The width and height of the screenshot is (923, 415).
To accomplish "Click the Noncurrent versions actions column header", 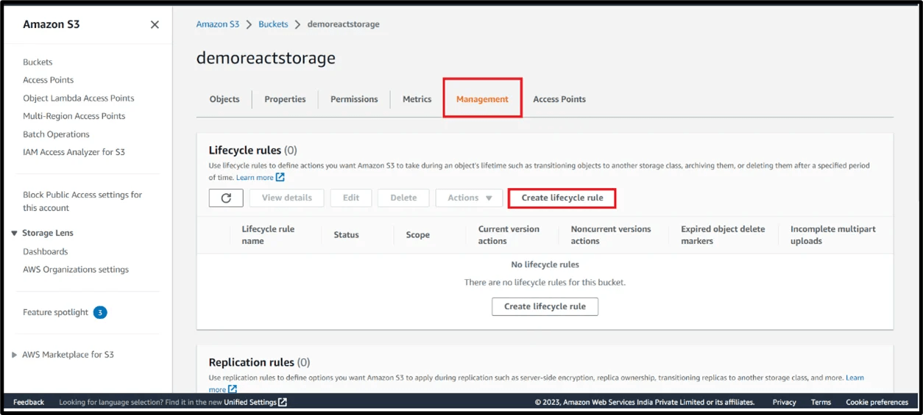I will [x=611, y=235].
